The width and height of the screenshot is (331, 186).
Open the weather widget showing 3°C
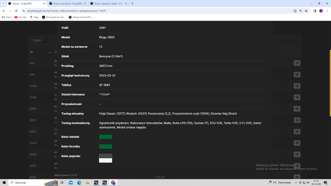[279, 182]
